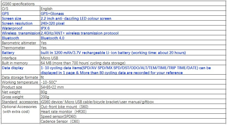Click the 'Data display' label cell
The height and width of the screenshot is (125, 227).
(x=21, y=70)
